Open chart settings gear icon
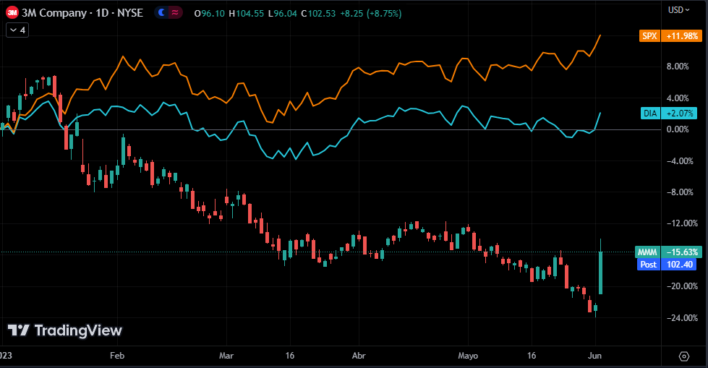 tap(684, 356)
